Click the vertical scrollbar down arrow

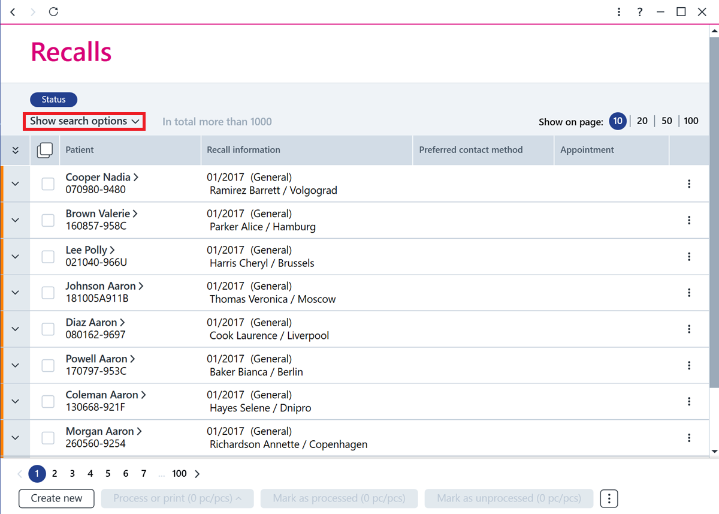tap(714, 451)
